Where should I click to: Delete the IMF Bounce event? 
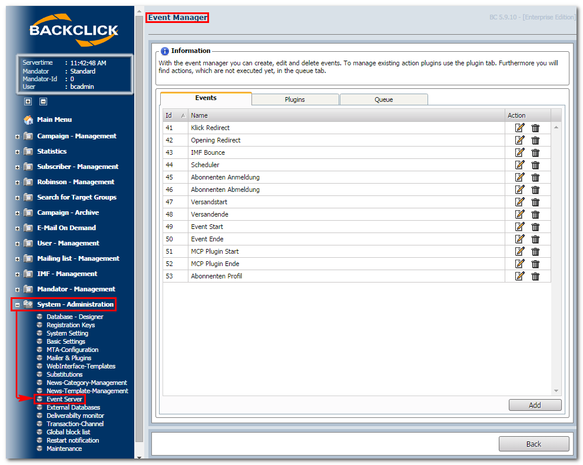coord(535,153)
